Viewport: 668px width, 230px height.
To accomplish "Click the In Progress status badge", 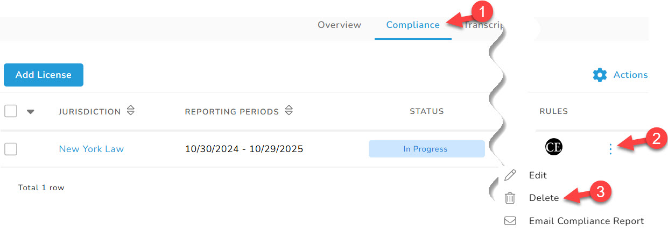I will tap(426, 149).
